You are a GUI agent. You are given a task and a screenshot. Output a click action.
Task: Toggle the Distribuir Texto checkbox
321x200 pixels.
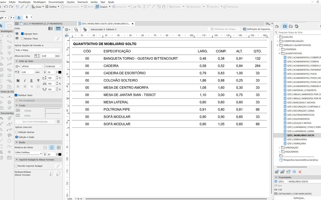pos(16,95)
